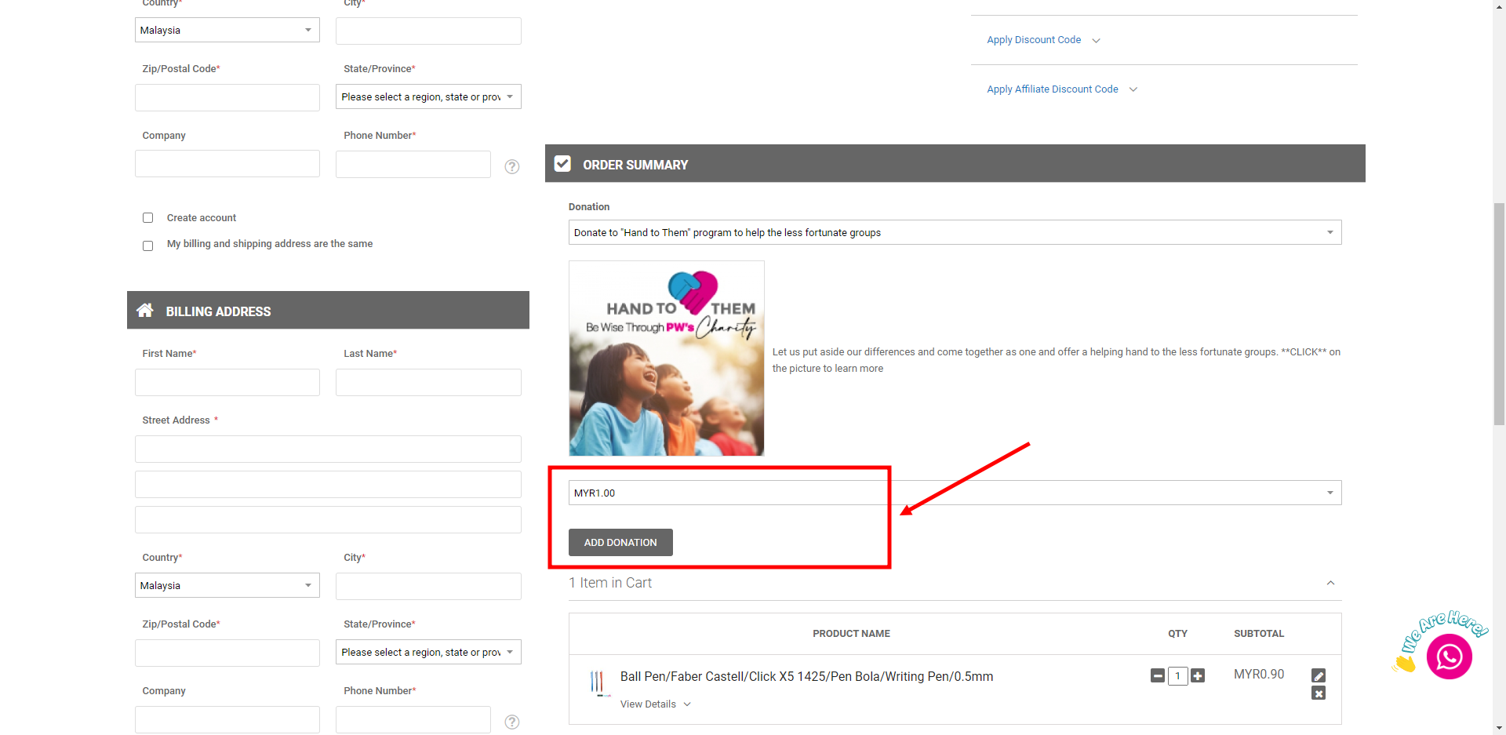The height and width of the screenshot is (735, 1506).
Task: Click the page vertical scrollbar thumb
Action: pyautogui.click(x=1499, y=314)
